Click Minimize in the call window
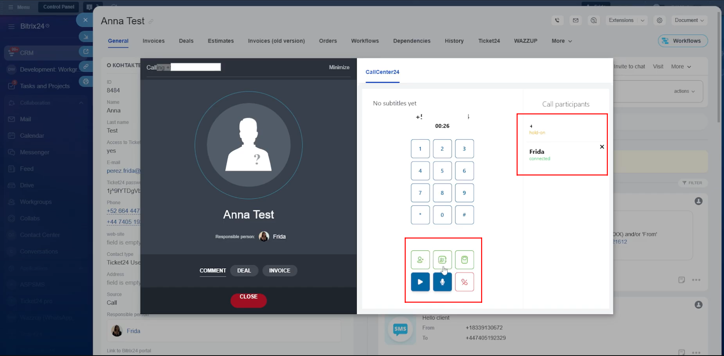 click(339, 67)
